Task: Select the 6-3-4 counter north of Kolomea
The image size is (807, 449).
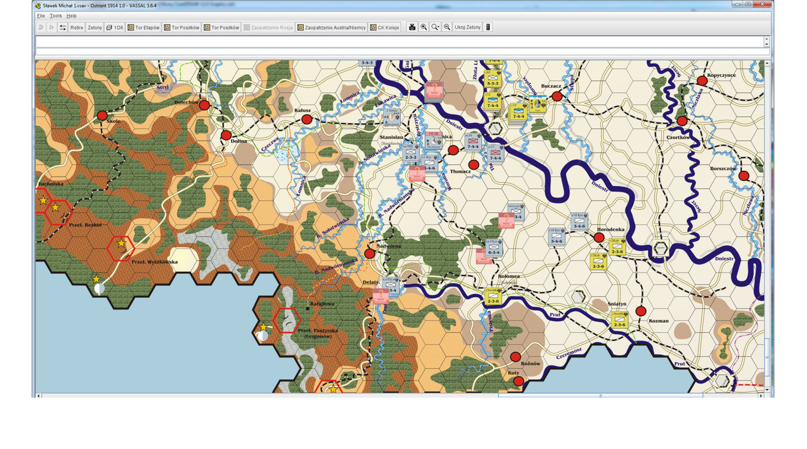Action: (x=494, y=247)
